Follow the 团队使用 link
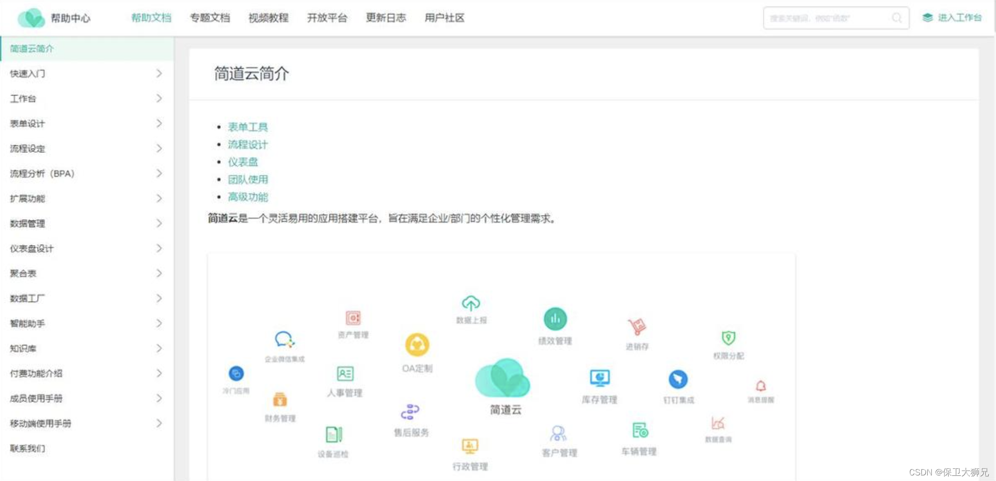 tap(248, 180)
